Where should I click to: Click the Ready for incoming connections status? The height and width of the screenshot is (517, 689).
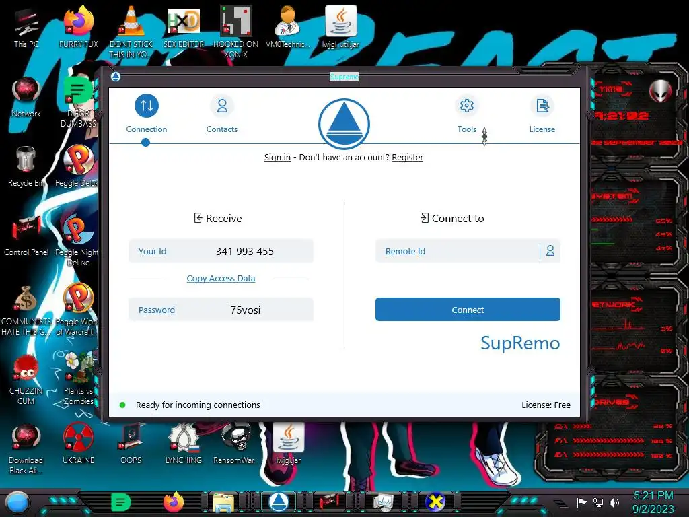[x=198, y=405]
